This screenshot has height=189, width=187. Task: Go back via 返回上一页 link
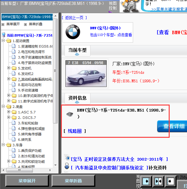[74, 18]
